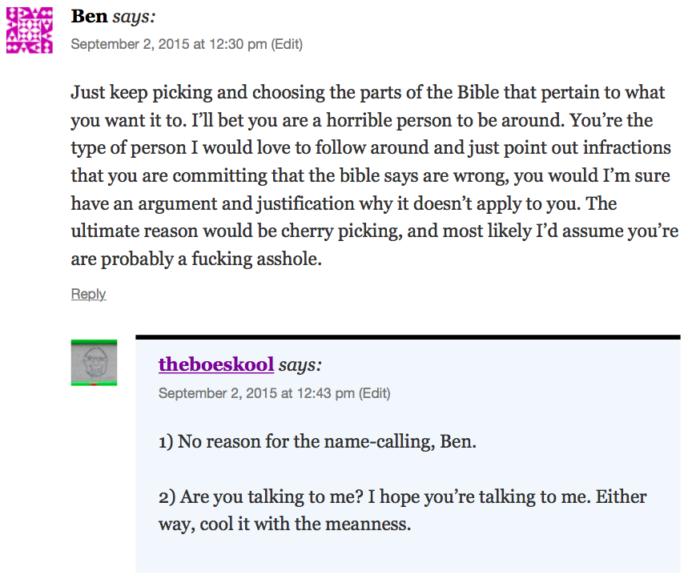This screenshot has width=688, height=579.
Task: Open the theboeskool author profile link
Action: coord(216,364)
